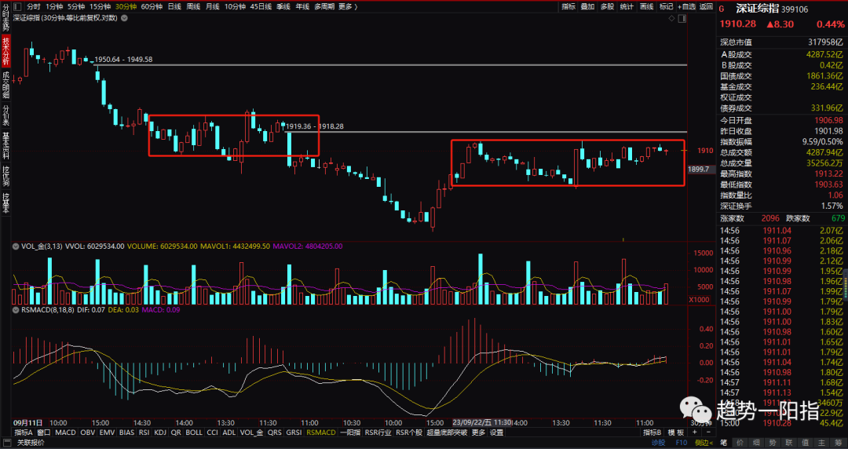Open the 窗口 window count selector
Viewport: 848px width, 449px height.
(x=44, y=433)
